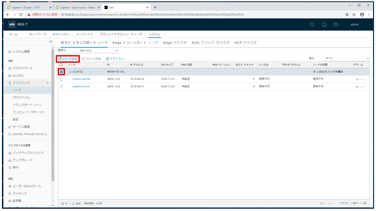Click the alarm bar for esxi01.ma.nw
The image size is (376, 211).
(x=362, y=87)
